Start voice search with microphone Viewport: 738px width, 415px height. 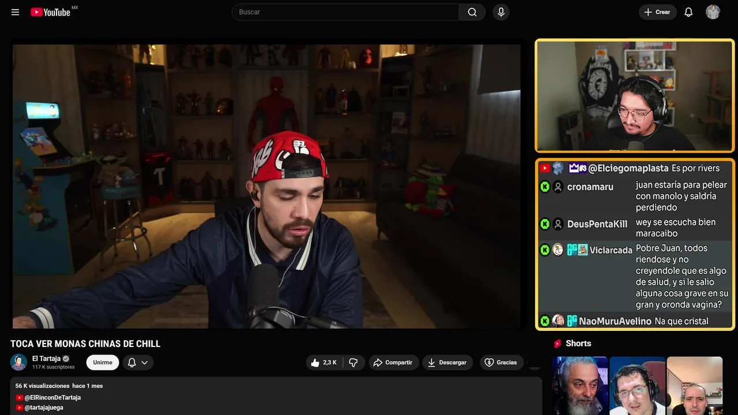[x=501, y=12]
